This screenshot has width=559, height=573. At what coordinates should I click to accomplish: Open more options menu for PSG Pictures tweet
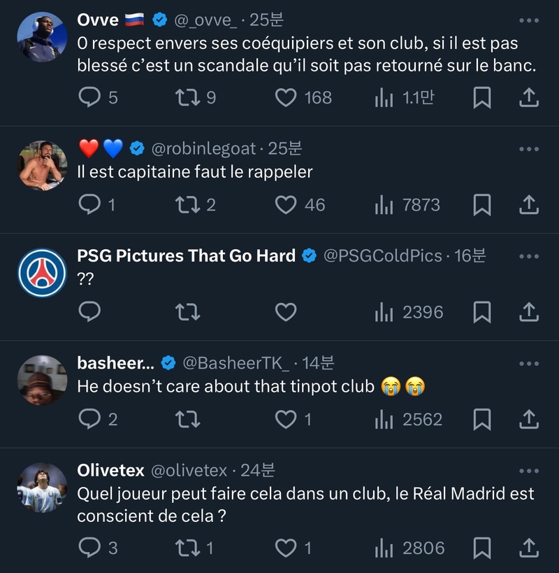529,256
